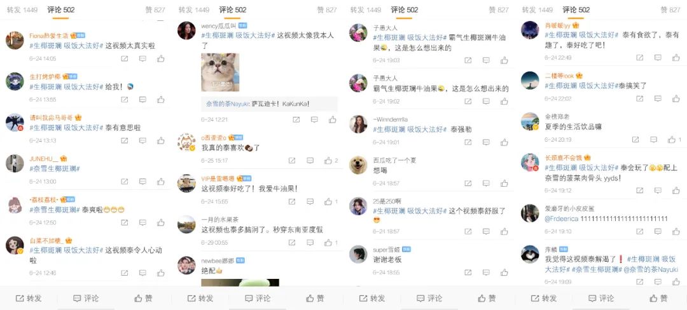
Task: Tap reply icon on 长颈鹿不会饿's comment
Action: tap(658, 191)
